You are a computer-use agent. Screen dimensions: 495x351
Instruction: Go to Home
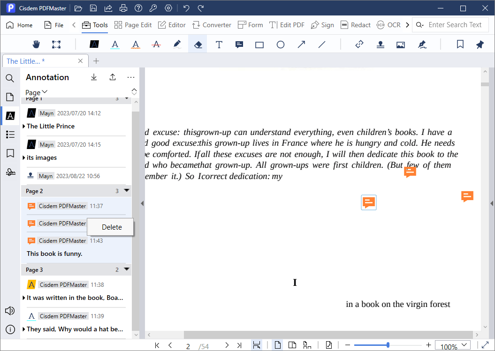tap(19, 25)
